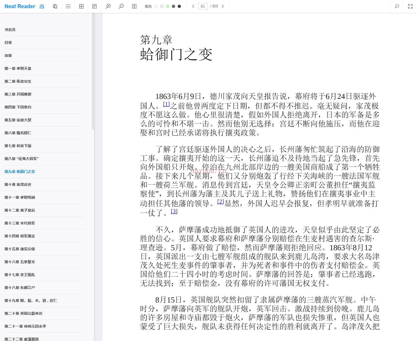Open footnote [1] link
The height and width of the screenshot is (341, 417).
coord(166,104)
